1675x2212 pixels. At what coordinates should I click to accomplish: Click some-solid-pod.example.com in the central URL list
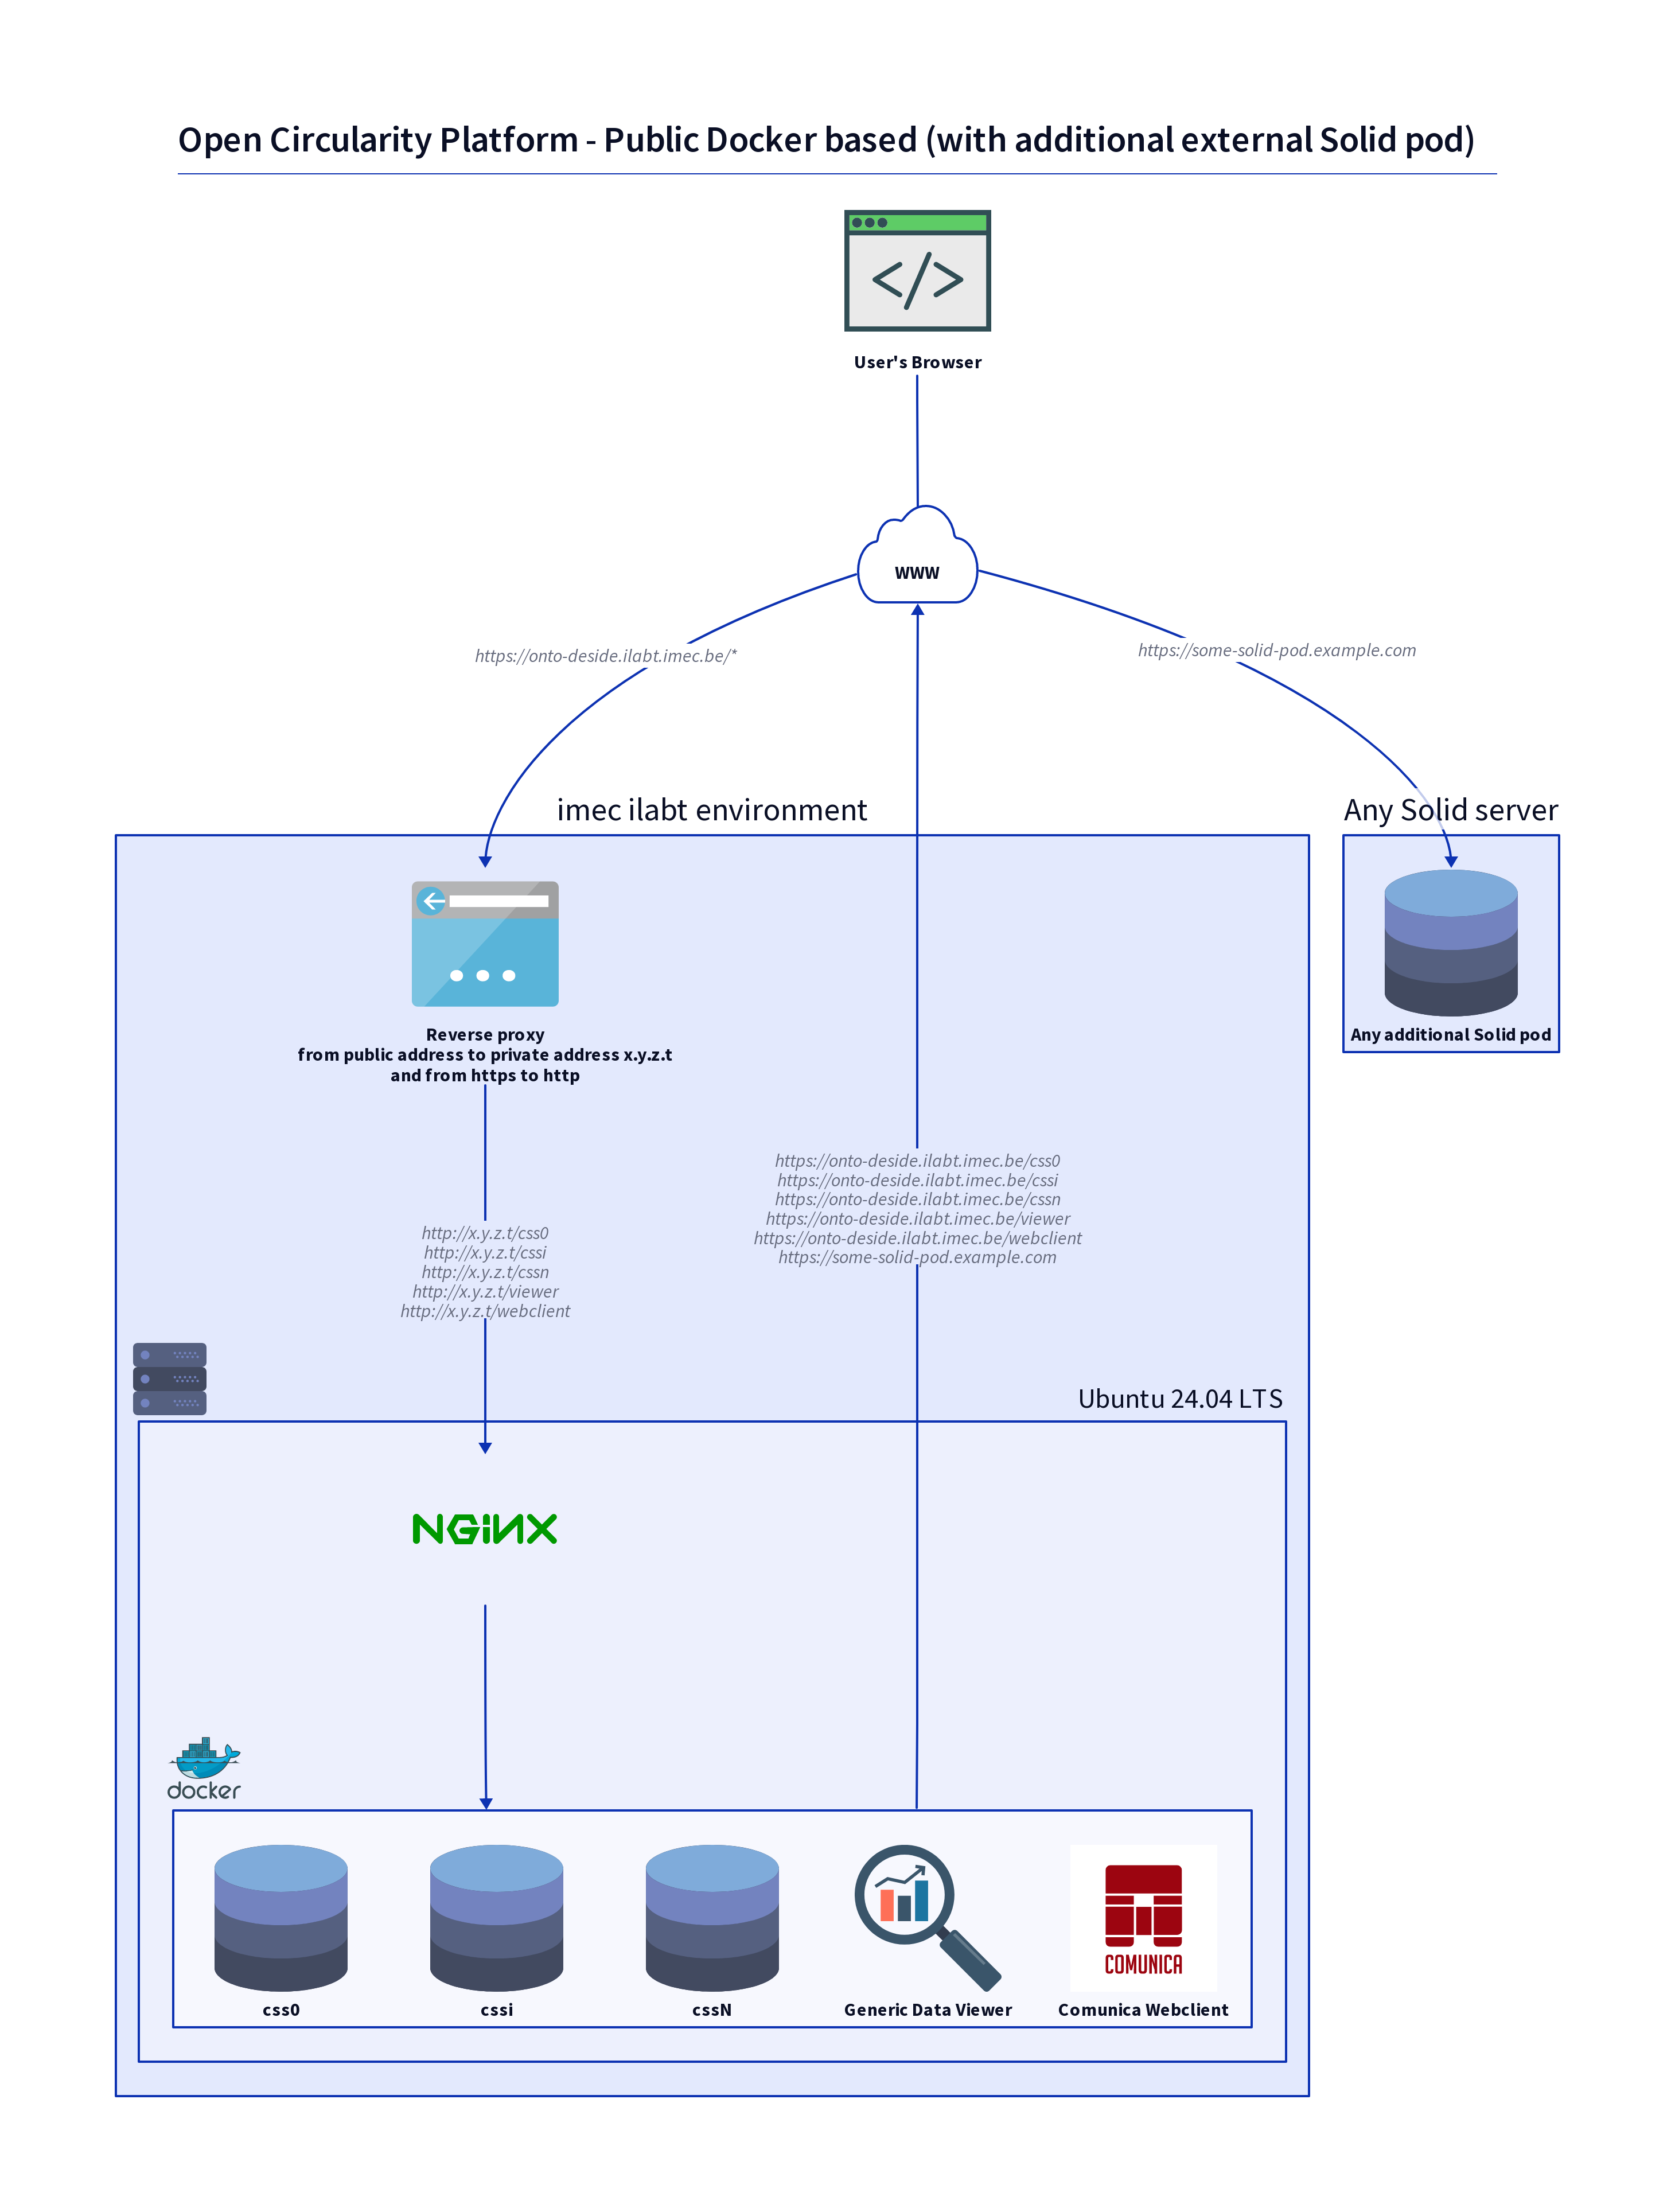pos(917,1257)
